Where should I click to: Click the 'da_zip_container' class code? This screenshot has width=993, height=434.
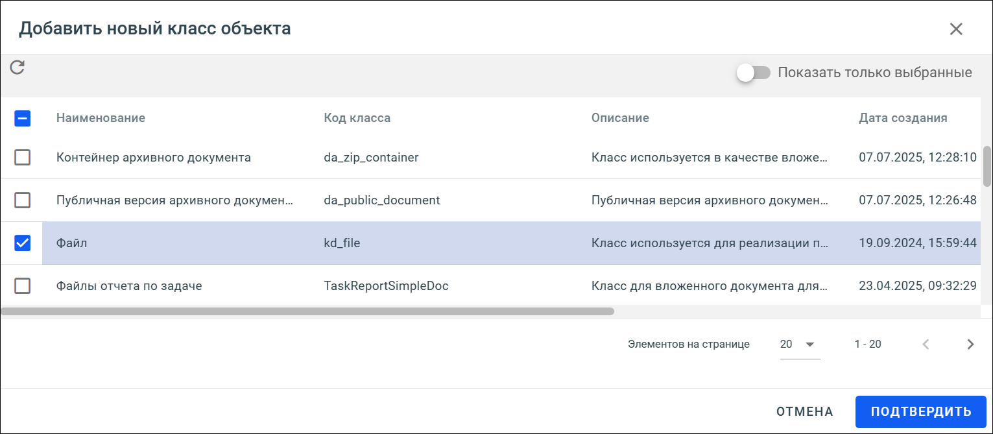[371, 158]
